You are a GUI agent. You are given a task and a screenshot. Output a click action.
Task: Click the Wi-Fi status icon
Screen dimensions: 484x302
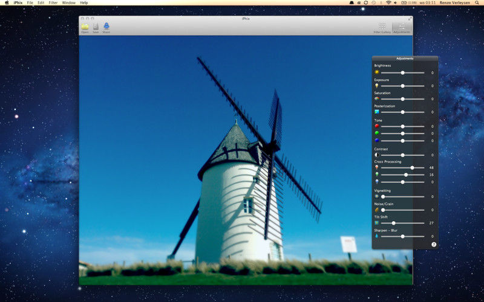tap(388, 2)
